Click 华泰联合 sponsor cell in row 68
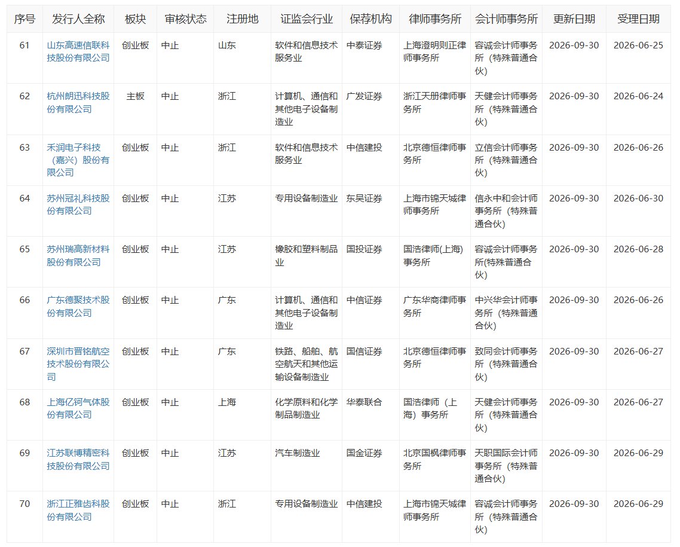The height and width of the screenshot is (547, 680). coord(364,402)
